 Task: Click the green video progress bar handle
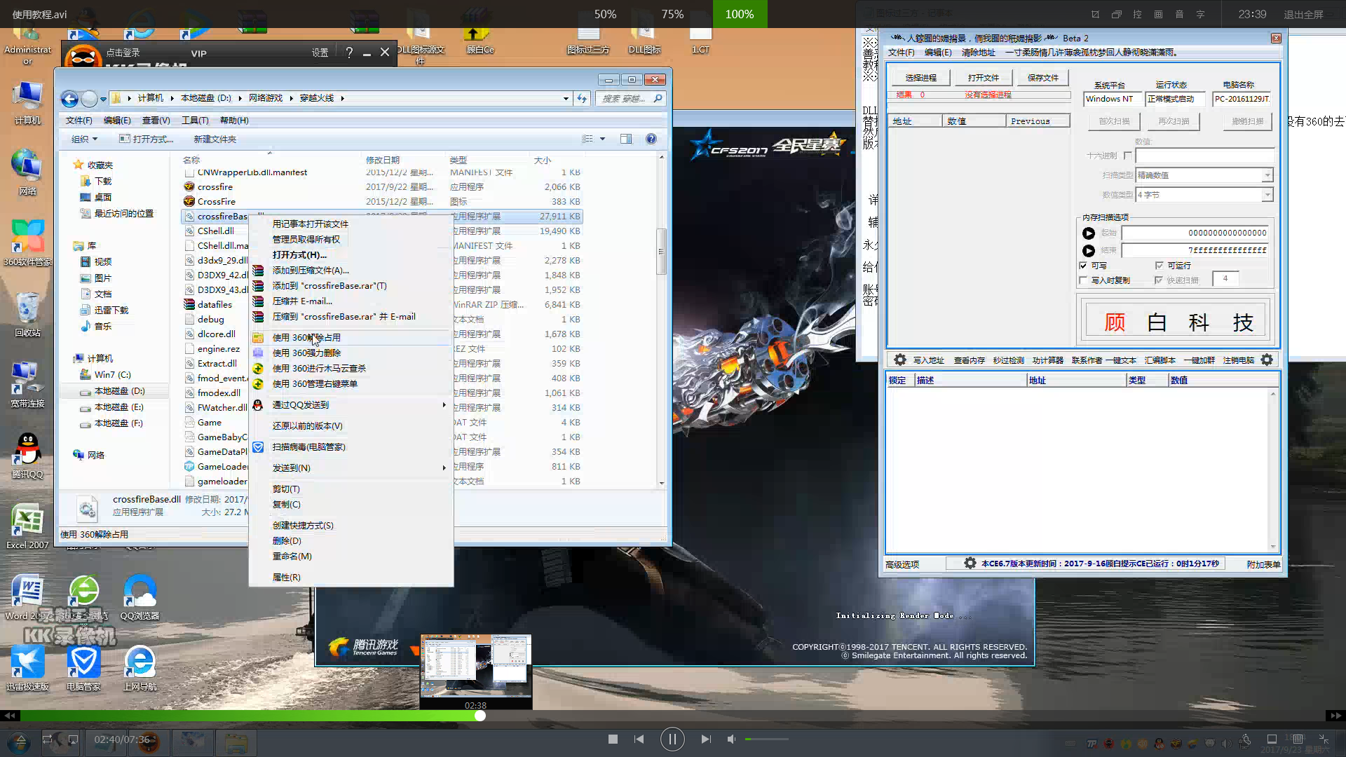click(480, 716)
